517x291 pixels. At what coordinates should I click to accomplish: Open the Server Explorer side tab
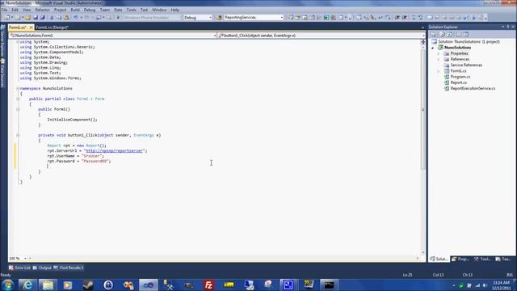click(x=2, y=40)
